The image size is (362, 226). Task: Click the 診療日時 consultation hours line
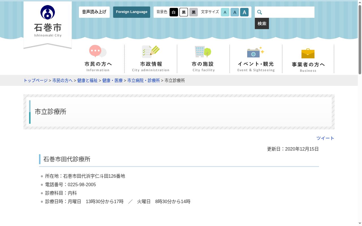118,201
